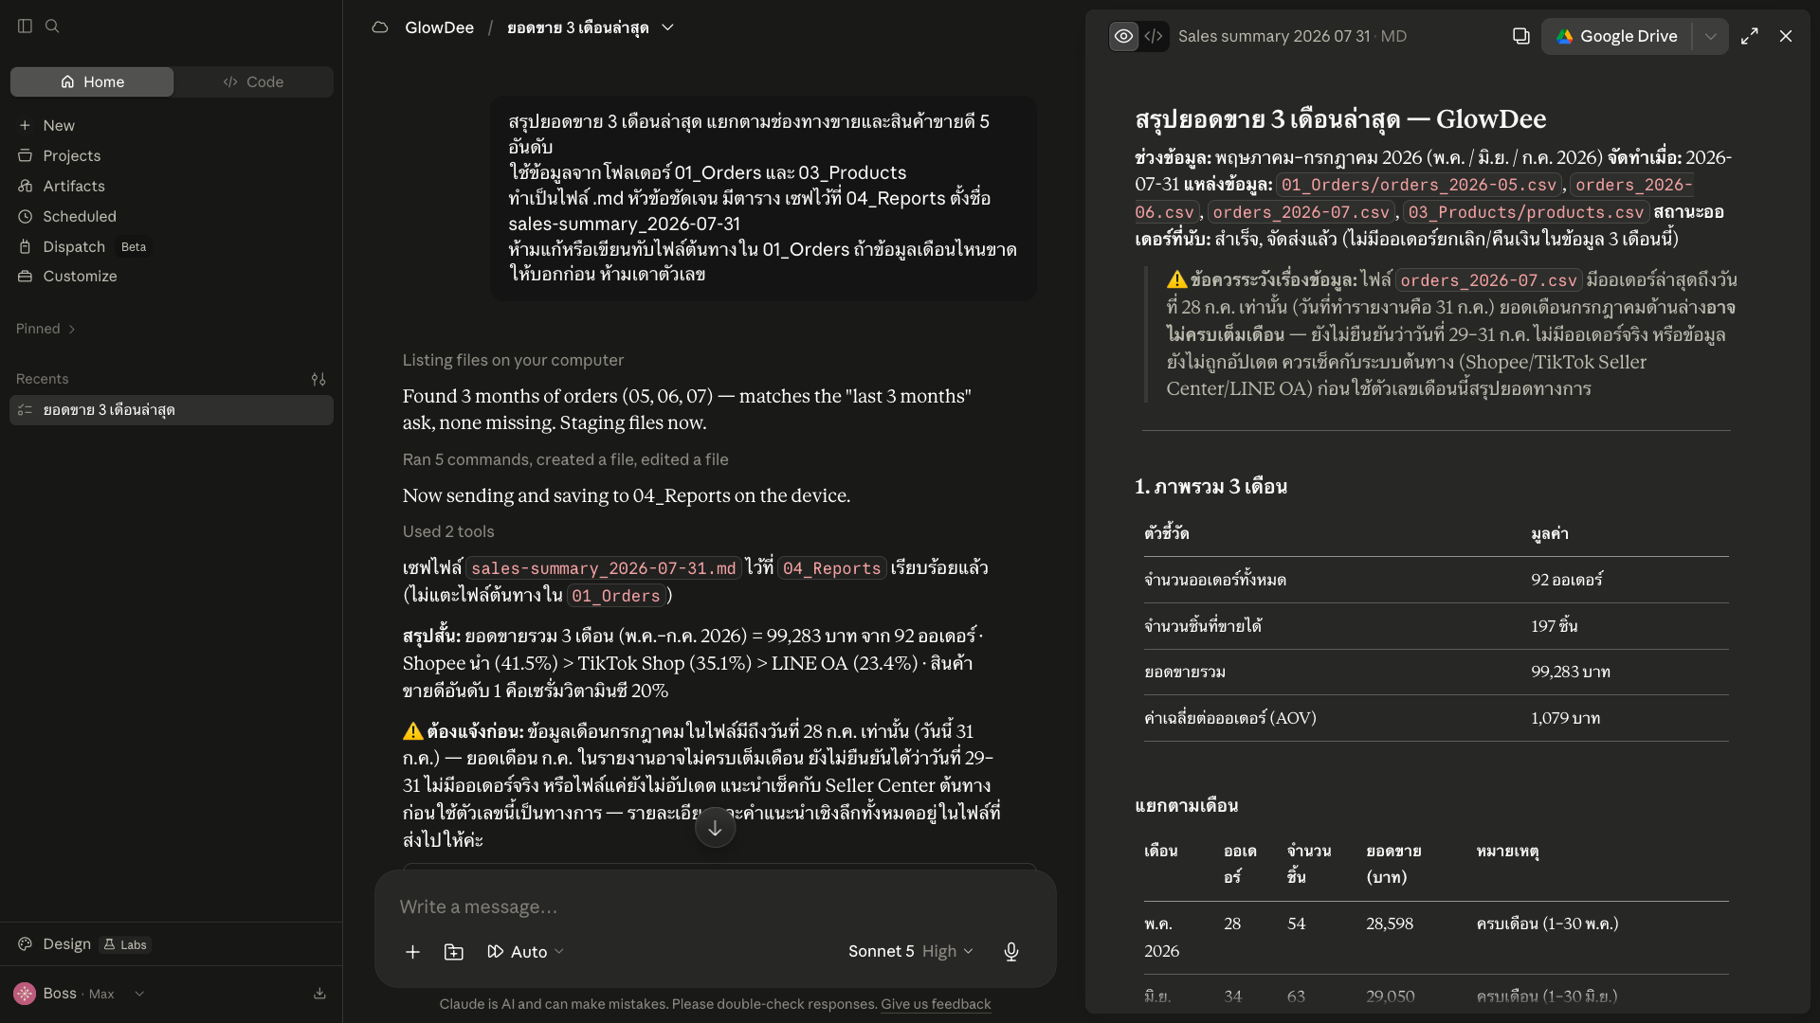1820x1023 pixels.
Task: Close the artifact panel
Action: [x=1786, y=36]
